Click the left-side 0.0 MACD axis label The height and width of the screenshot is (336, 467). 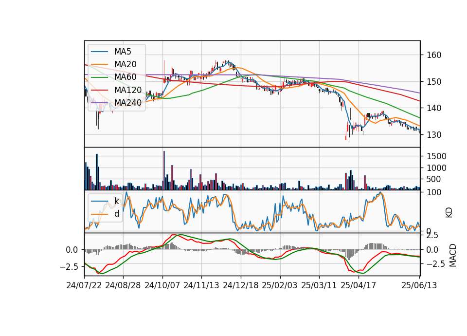(x=72, y=250)
